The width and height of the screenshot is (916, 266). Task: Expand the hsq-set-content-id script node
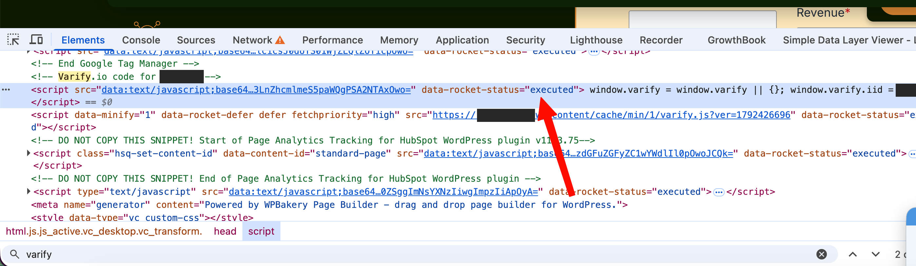point(29,153)
